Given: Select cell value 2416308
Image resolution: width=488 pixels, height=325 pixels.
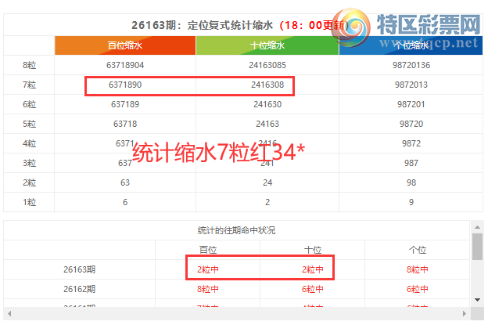Looking at the screenshot, I should [x=267, y=85].
